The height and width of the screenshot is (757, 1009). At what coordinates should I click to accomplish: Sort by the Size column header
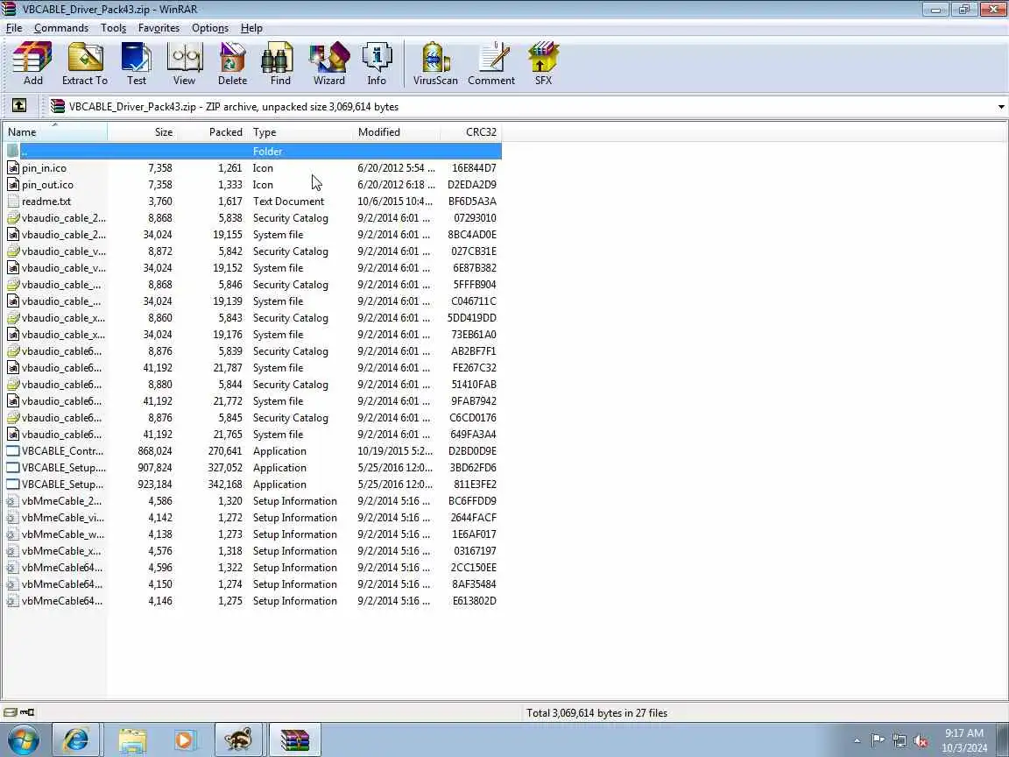click(x=143, y=132)
